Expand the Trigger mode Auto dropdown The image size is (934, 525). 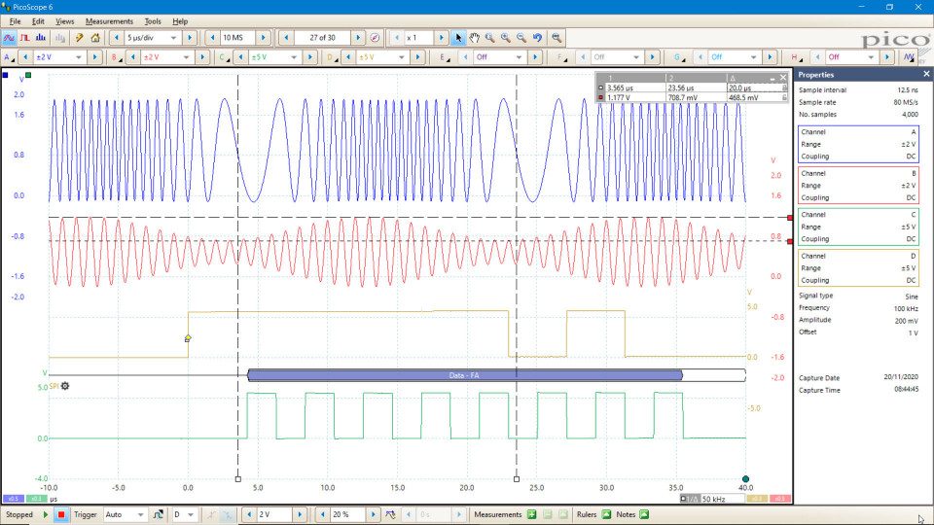click(142, 514)
